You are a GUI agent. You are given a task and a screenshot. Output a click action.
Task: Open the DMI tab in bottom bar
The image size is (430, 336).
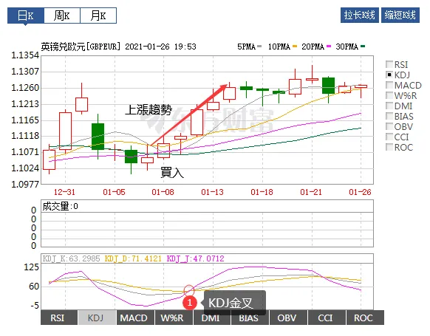coord(211,318)
